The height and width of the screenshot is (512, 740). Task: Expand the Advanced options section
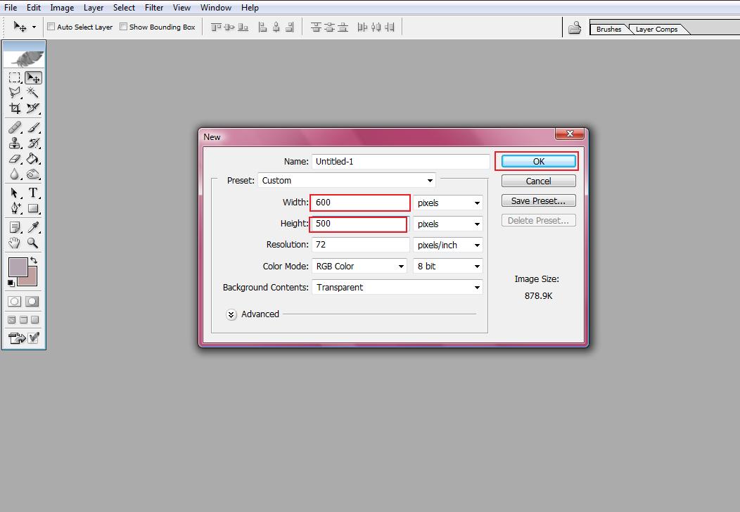pyautogui.click(x=231, y=314)
